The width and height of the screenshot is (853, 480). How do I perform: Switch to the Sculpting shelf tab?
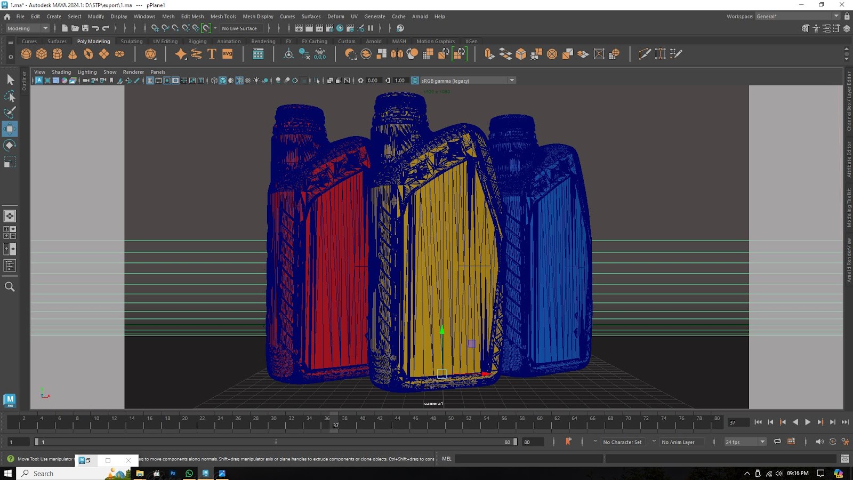(131, 41)
